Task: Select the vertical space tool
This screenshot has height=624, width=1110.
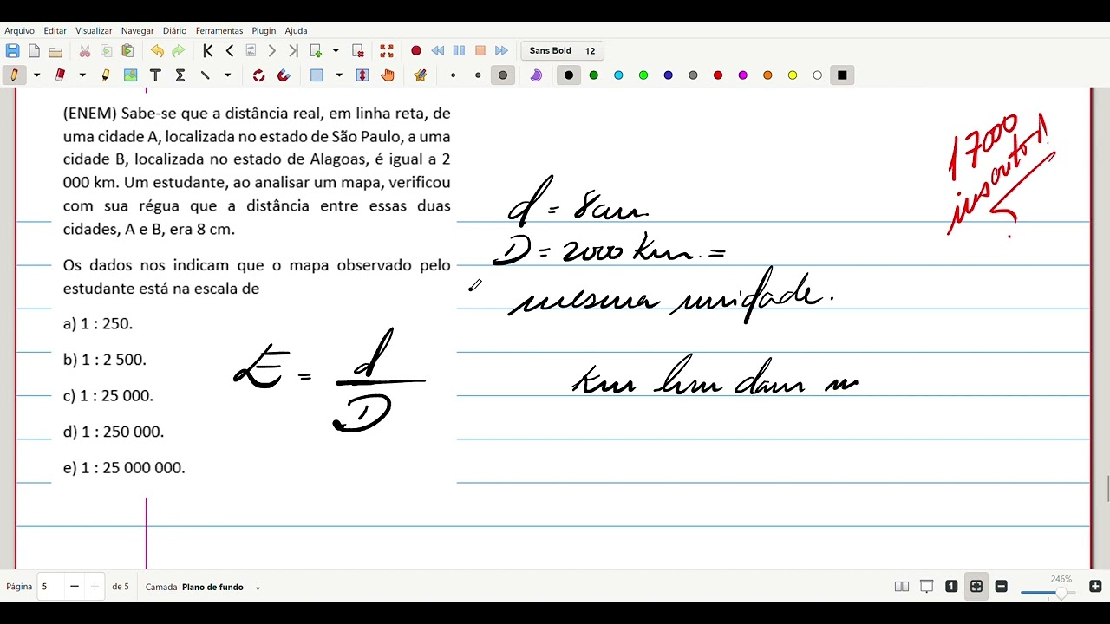Action: coord(362,75)
